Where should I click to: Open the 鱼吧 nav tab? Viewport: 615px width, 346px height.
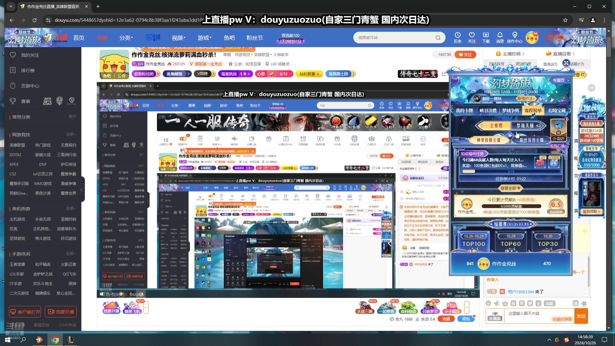coord(229,38)
